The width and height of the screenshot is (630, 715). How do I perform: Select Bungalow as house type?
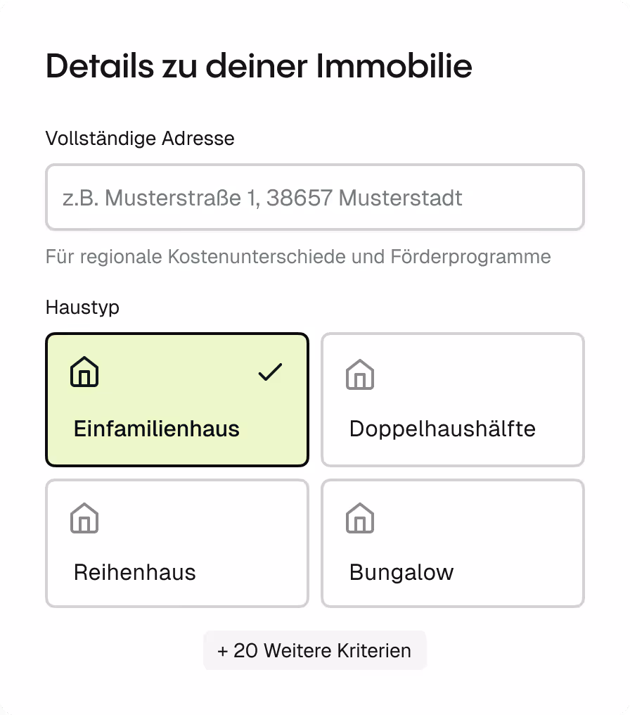click(452, 543)
